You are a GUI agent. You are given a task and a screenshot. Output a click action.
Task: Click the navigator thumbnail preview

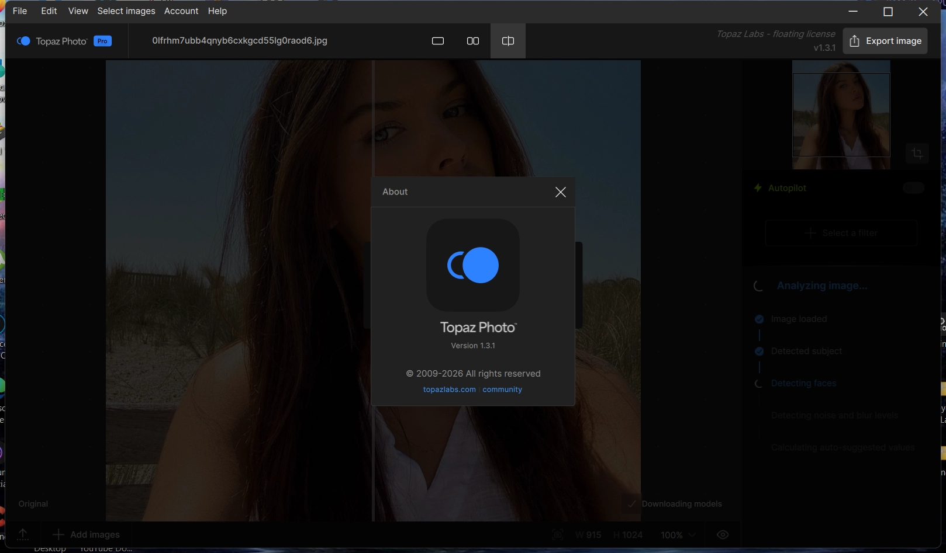click(x=841, y=115)
